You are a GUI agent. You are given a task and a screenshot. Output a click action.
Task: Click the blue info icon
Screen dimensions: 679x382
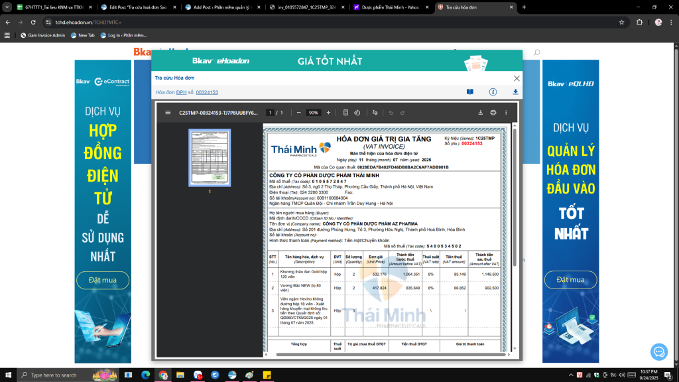(493, 92)
